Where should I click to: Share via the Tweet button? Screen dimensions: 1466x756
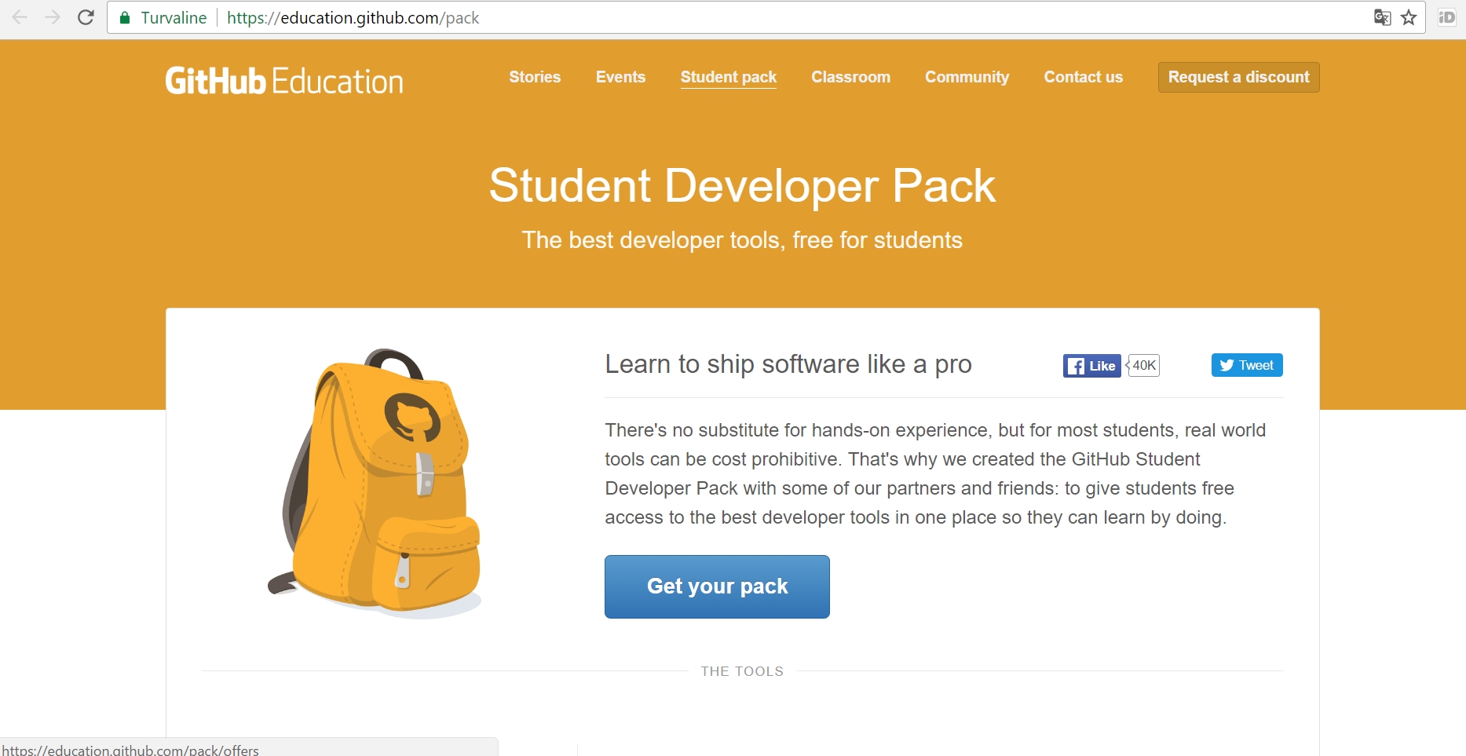1247,365
